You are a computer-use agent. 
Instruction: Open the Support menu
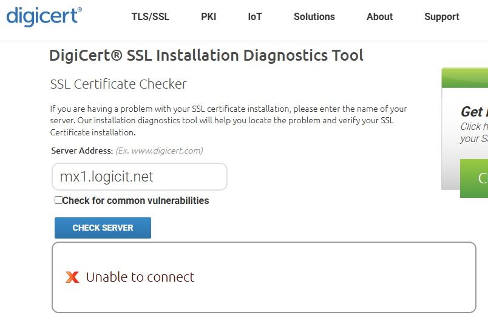pos(441,17)
